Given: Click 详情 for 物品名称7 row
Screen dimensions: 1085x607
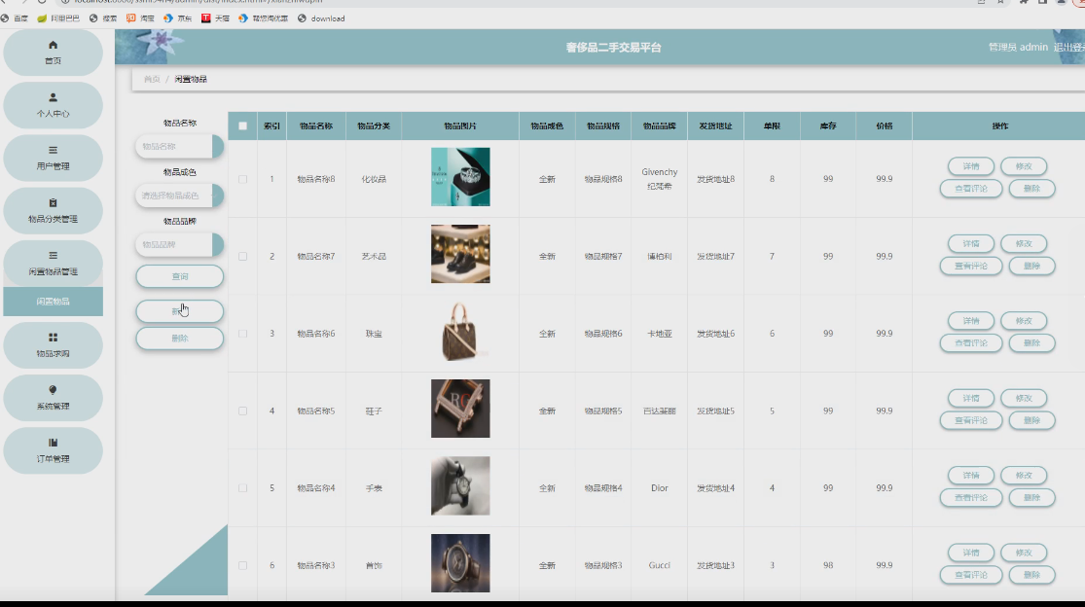Looking at the screenshot, I should click(971, 244).
